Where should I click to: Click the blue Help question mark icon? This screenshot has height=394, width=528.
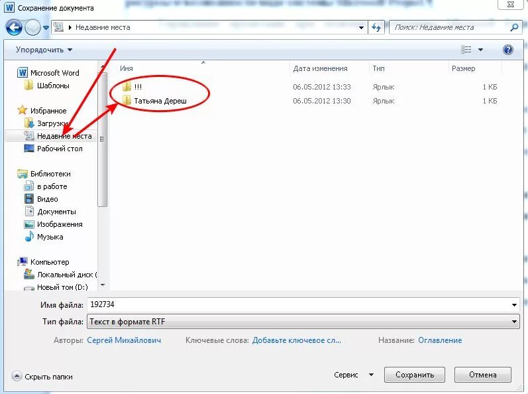pos(508,50)
